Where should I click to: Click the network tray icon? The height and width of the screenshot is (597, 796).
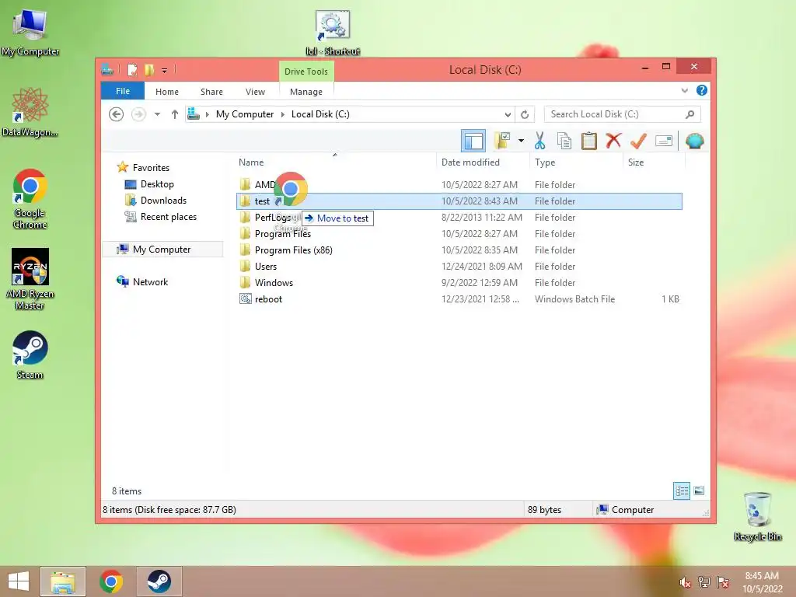(x=704, y=582)
